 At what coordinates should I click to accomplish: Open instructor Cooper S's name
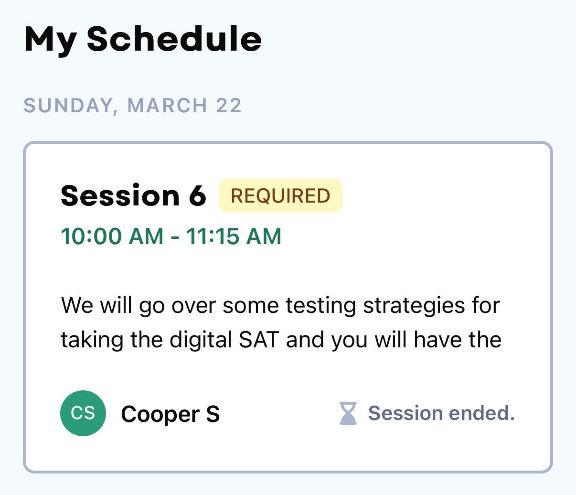[170, 414]
